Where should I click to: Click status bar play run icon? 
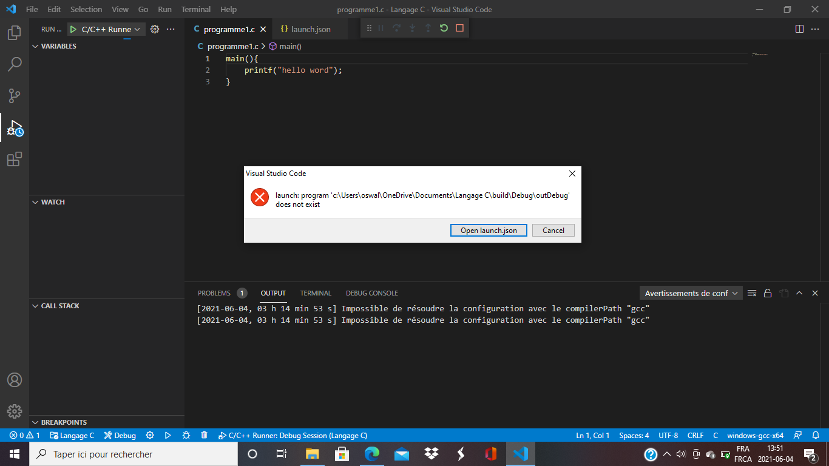[x=168, y=436]
